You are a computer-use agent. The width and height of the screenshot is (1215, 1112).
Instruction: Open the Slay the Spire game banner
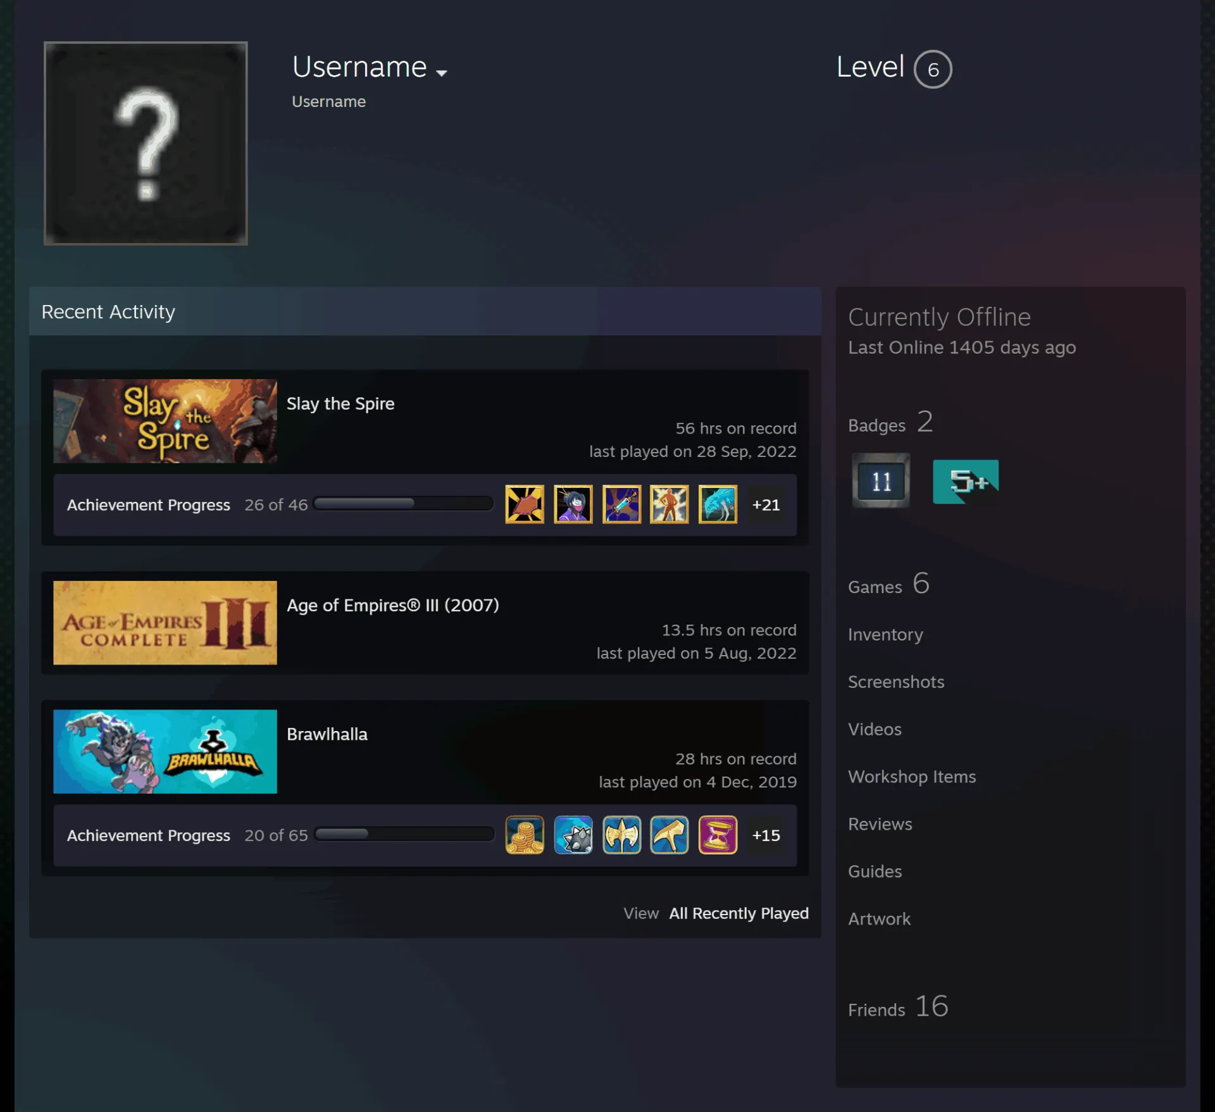point(165,421)
